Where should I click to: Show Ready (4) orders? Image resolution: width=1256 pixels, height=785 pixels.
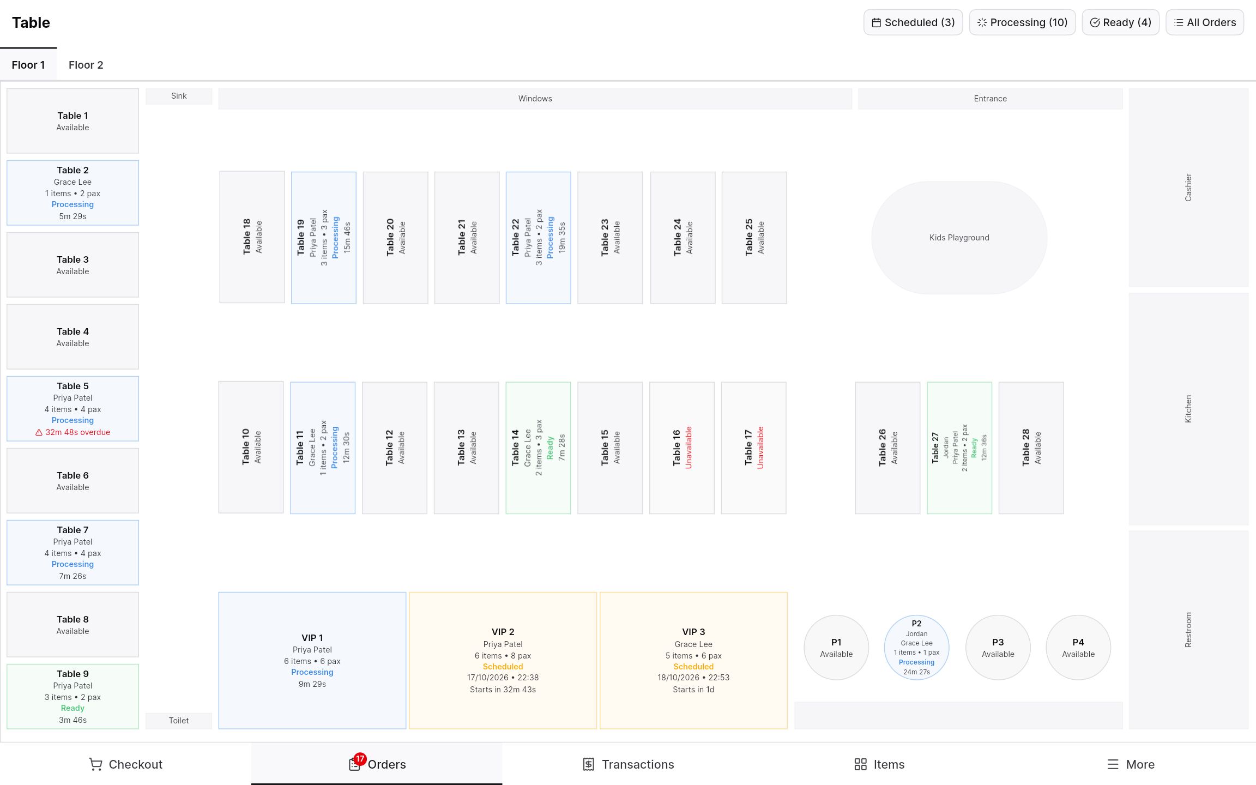(1120, 22)
